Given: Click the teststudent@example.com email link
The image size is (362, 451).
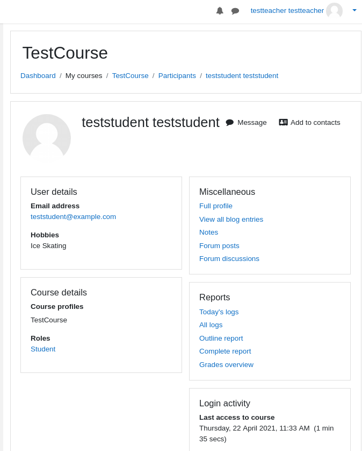Looking at the screenshot, I should click(x=74, y=216).
